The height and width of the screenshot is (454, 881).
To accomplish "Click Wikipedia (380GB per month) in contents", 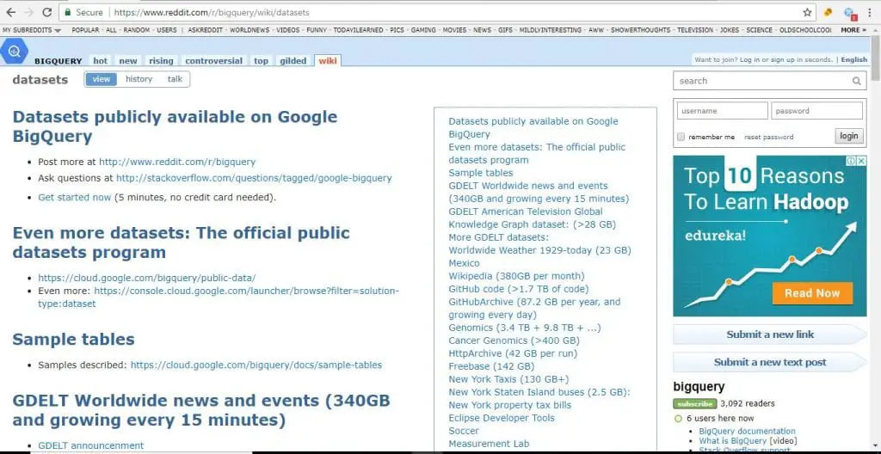I will (x=516, y=277).
